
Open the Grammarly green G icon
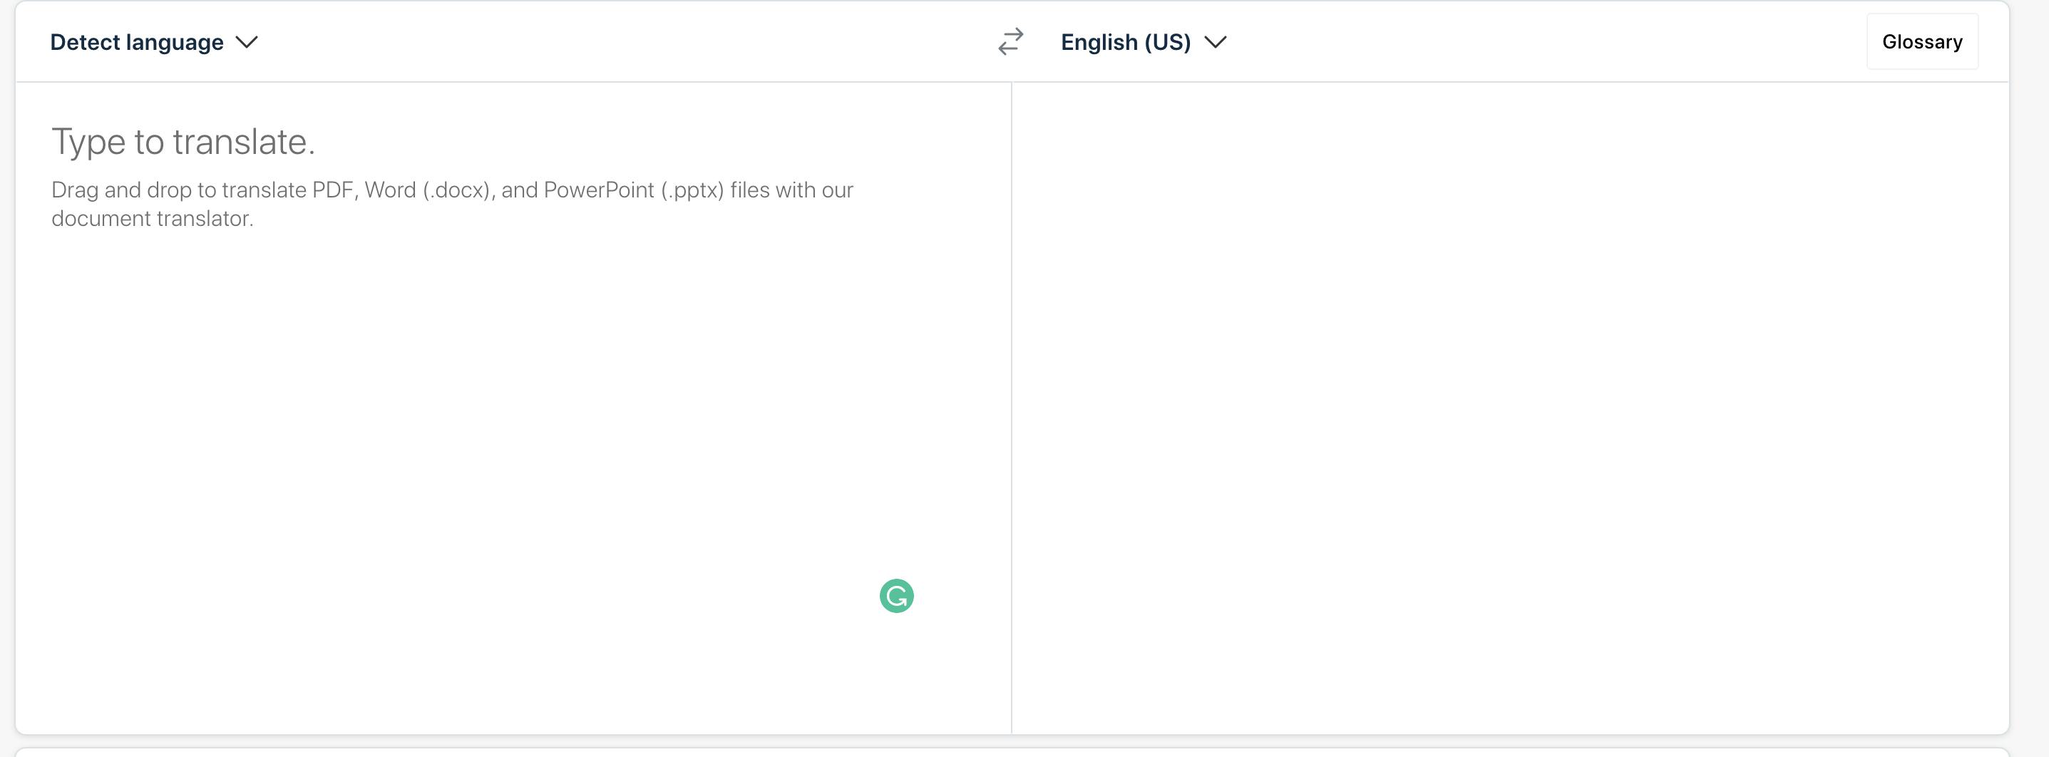(x=896, y=596)
